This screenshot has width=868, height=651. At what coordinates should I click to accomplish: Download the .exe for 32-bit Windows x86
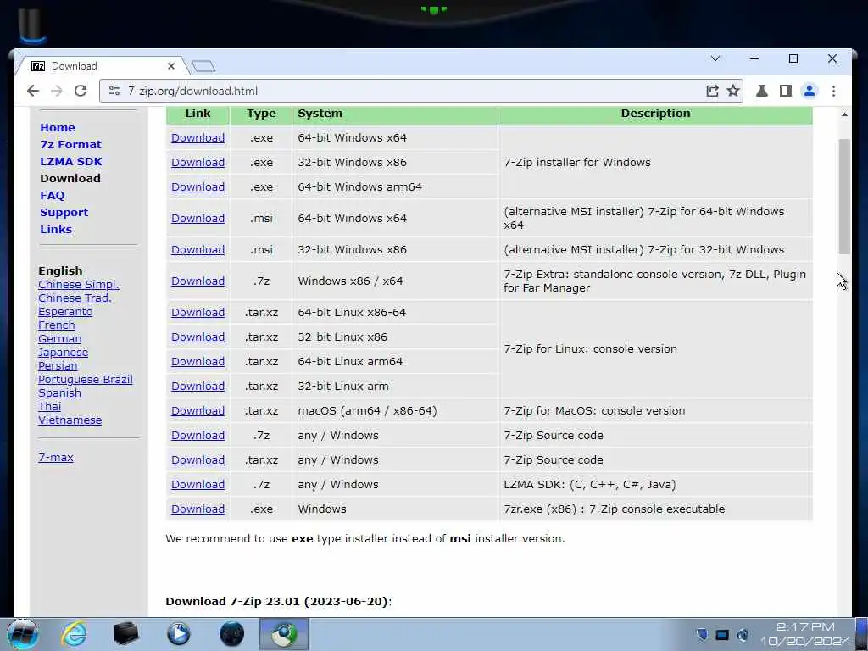click(198, 162)
